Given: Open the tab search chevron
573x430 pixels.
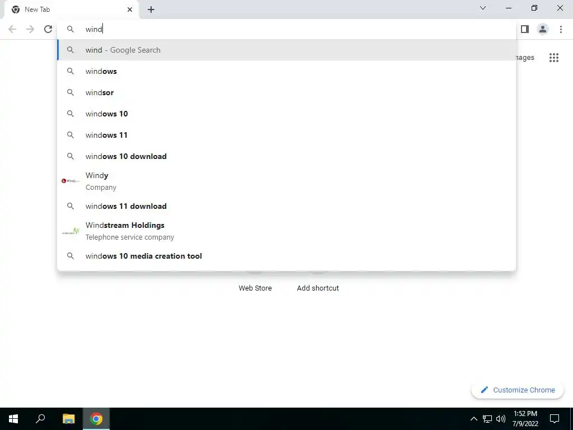Looking at the screenshot, I should (483, 8).
